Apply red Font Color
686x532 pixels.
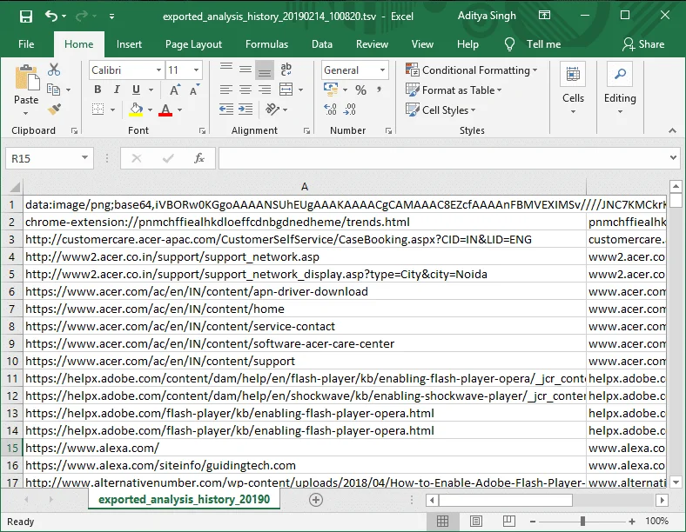tap(165, 110)
